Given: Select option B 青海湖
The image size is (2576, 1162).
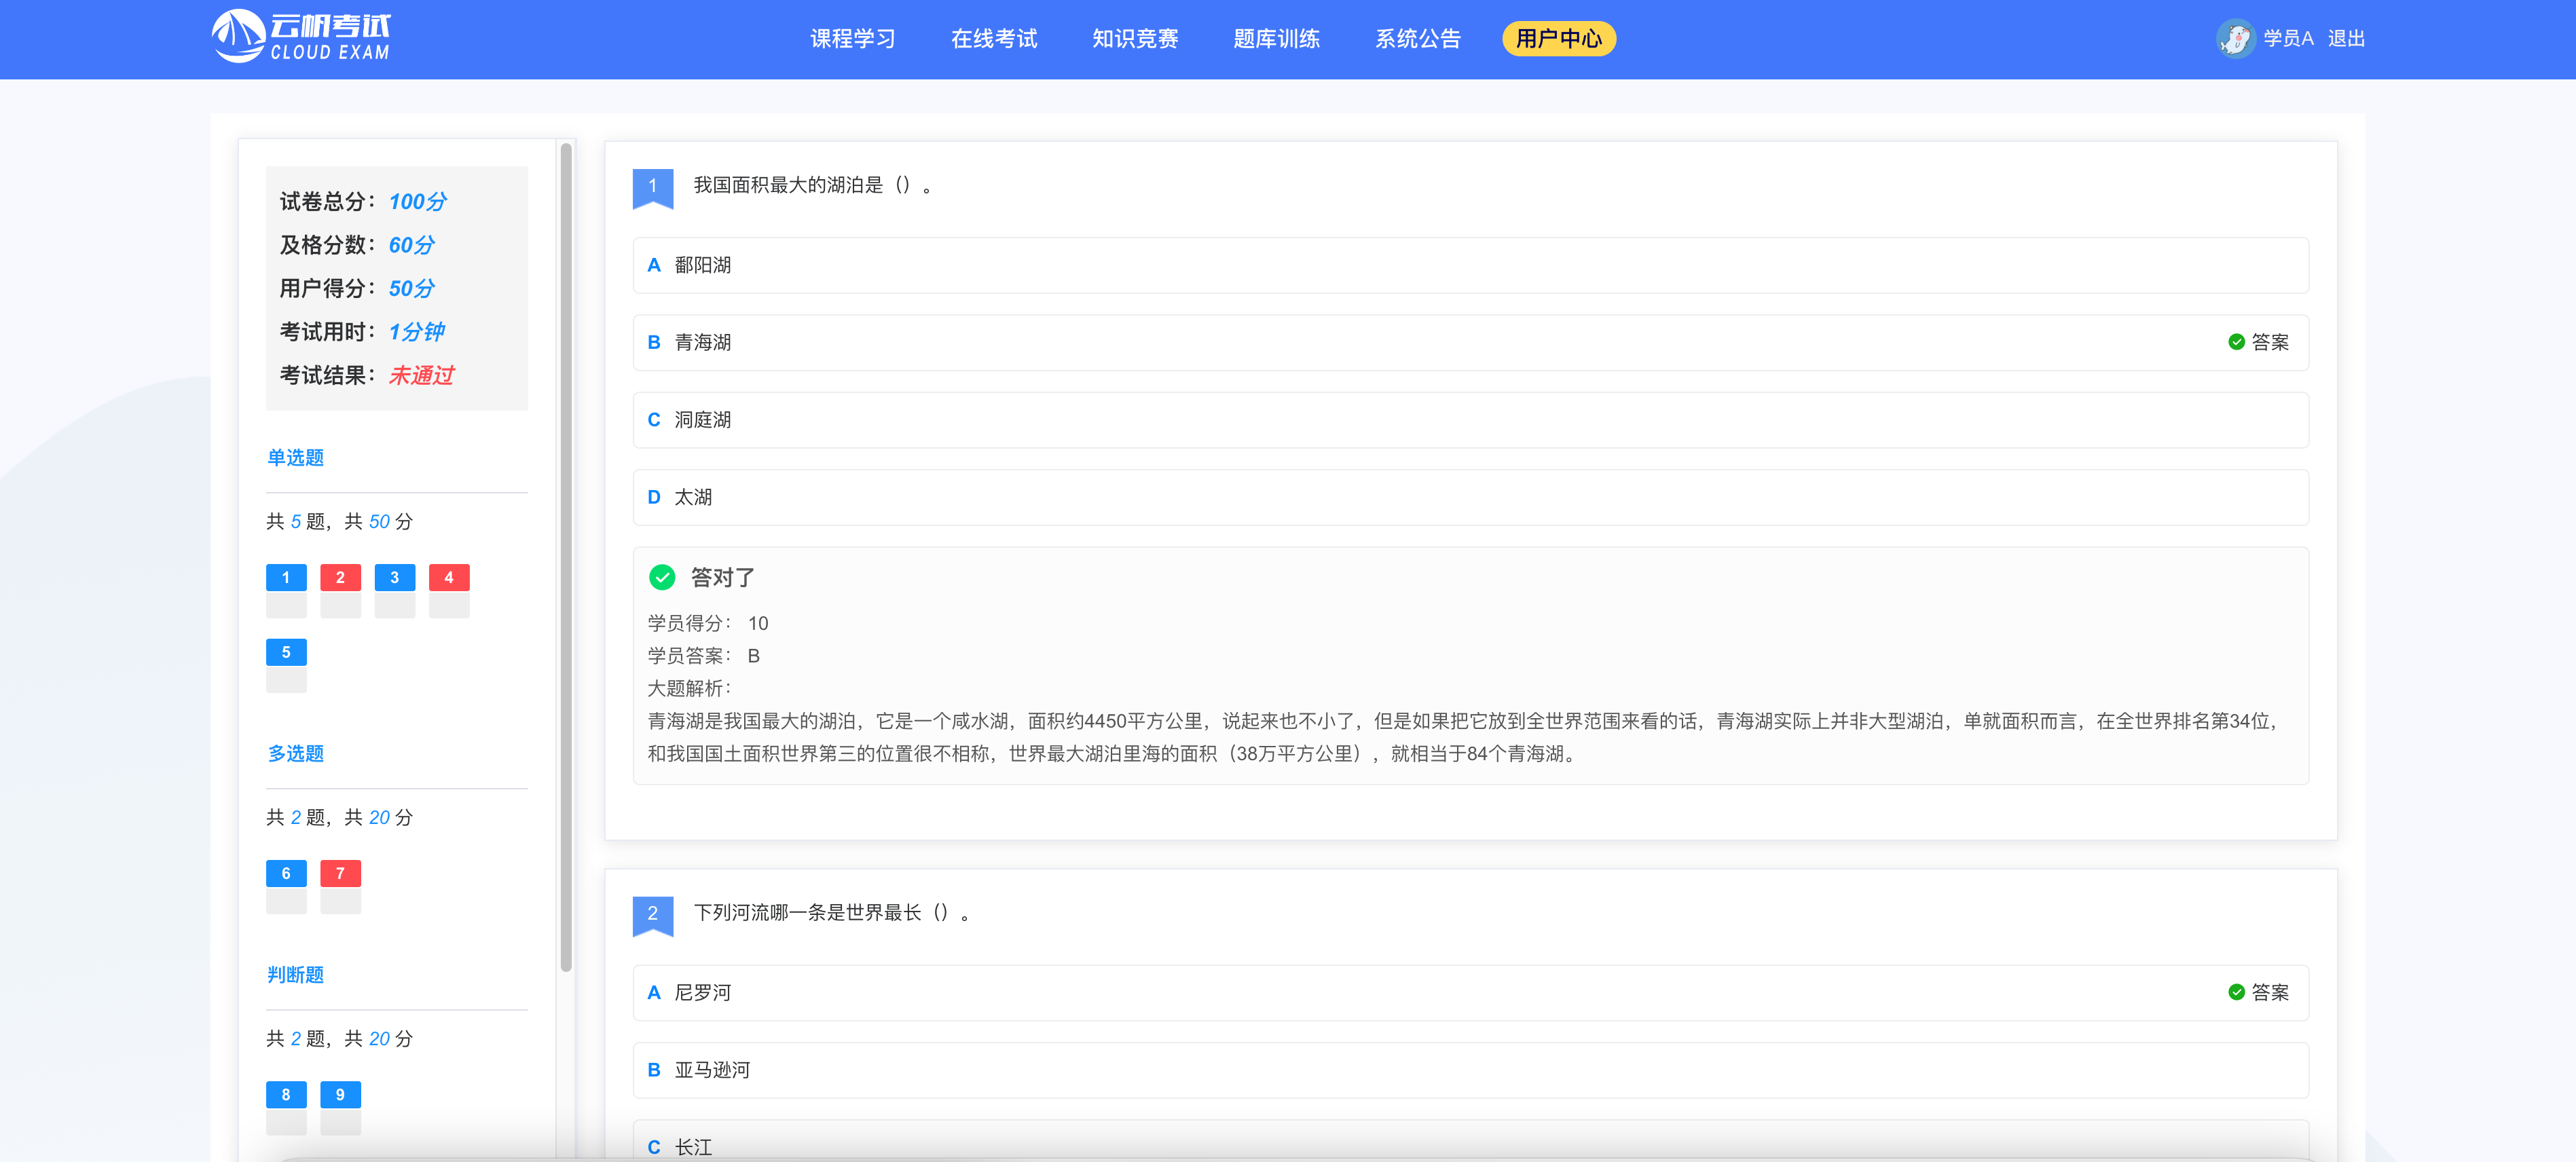Looking at the screenshot, I should tap(1470, 342).
